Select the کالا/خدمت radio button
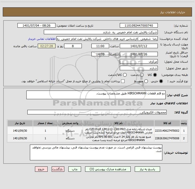The image size is (195, 189). [x=125, y=75]
